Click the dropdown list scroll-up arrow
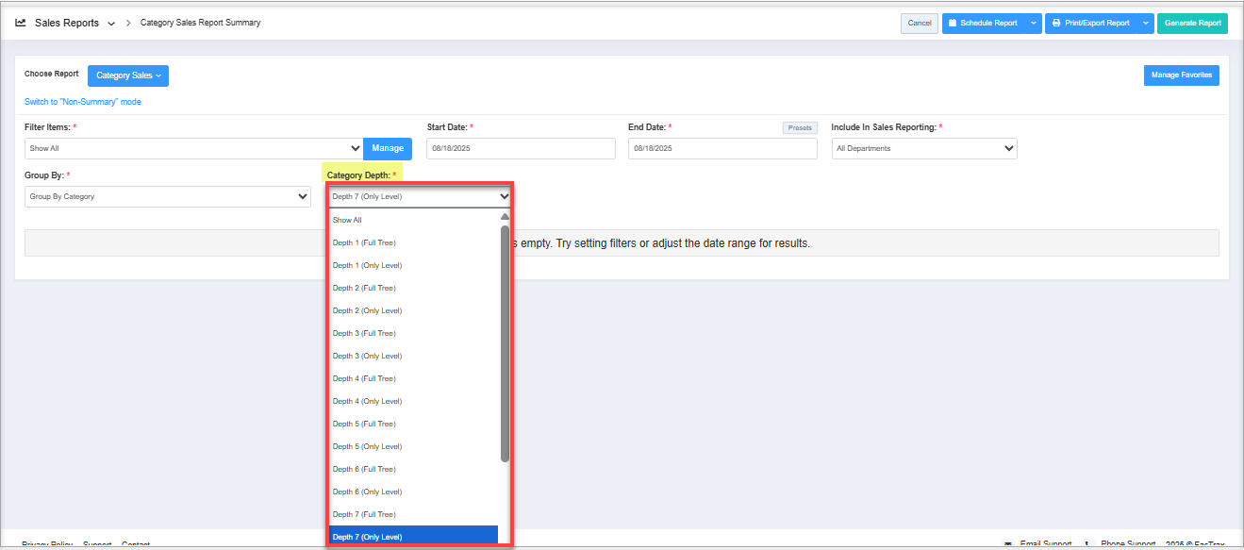The height and width of the screenshot is (550, 1244). 505,217
